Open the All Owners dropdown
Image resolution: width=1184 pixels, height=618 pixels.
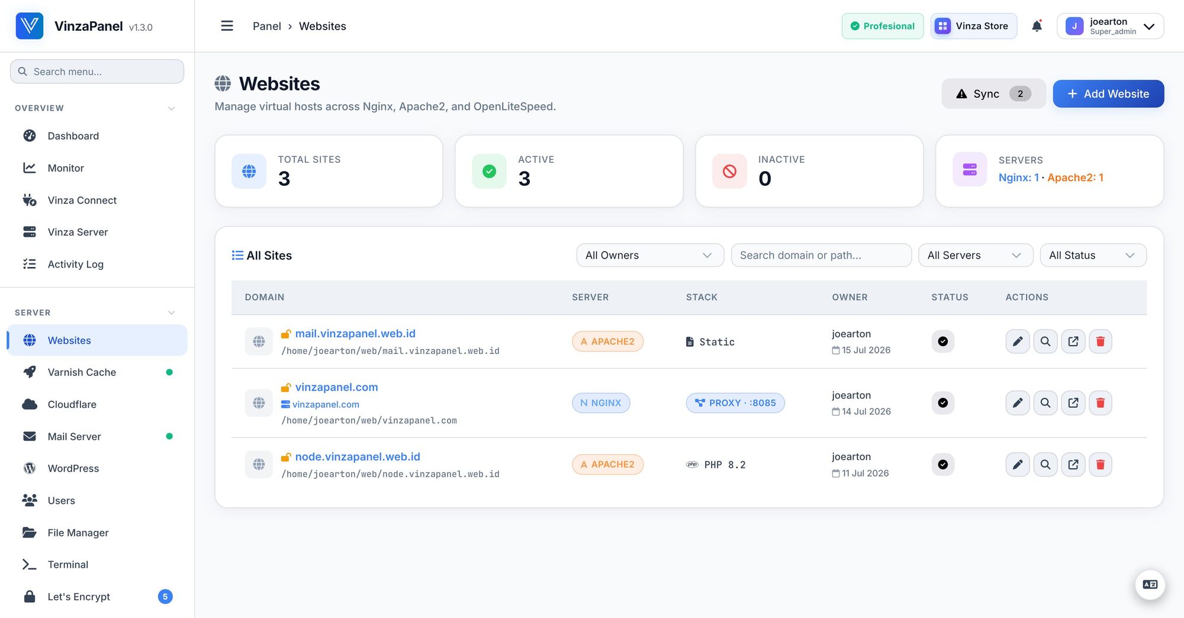click(650, 255)
